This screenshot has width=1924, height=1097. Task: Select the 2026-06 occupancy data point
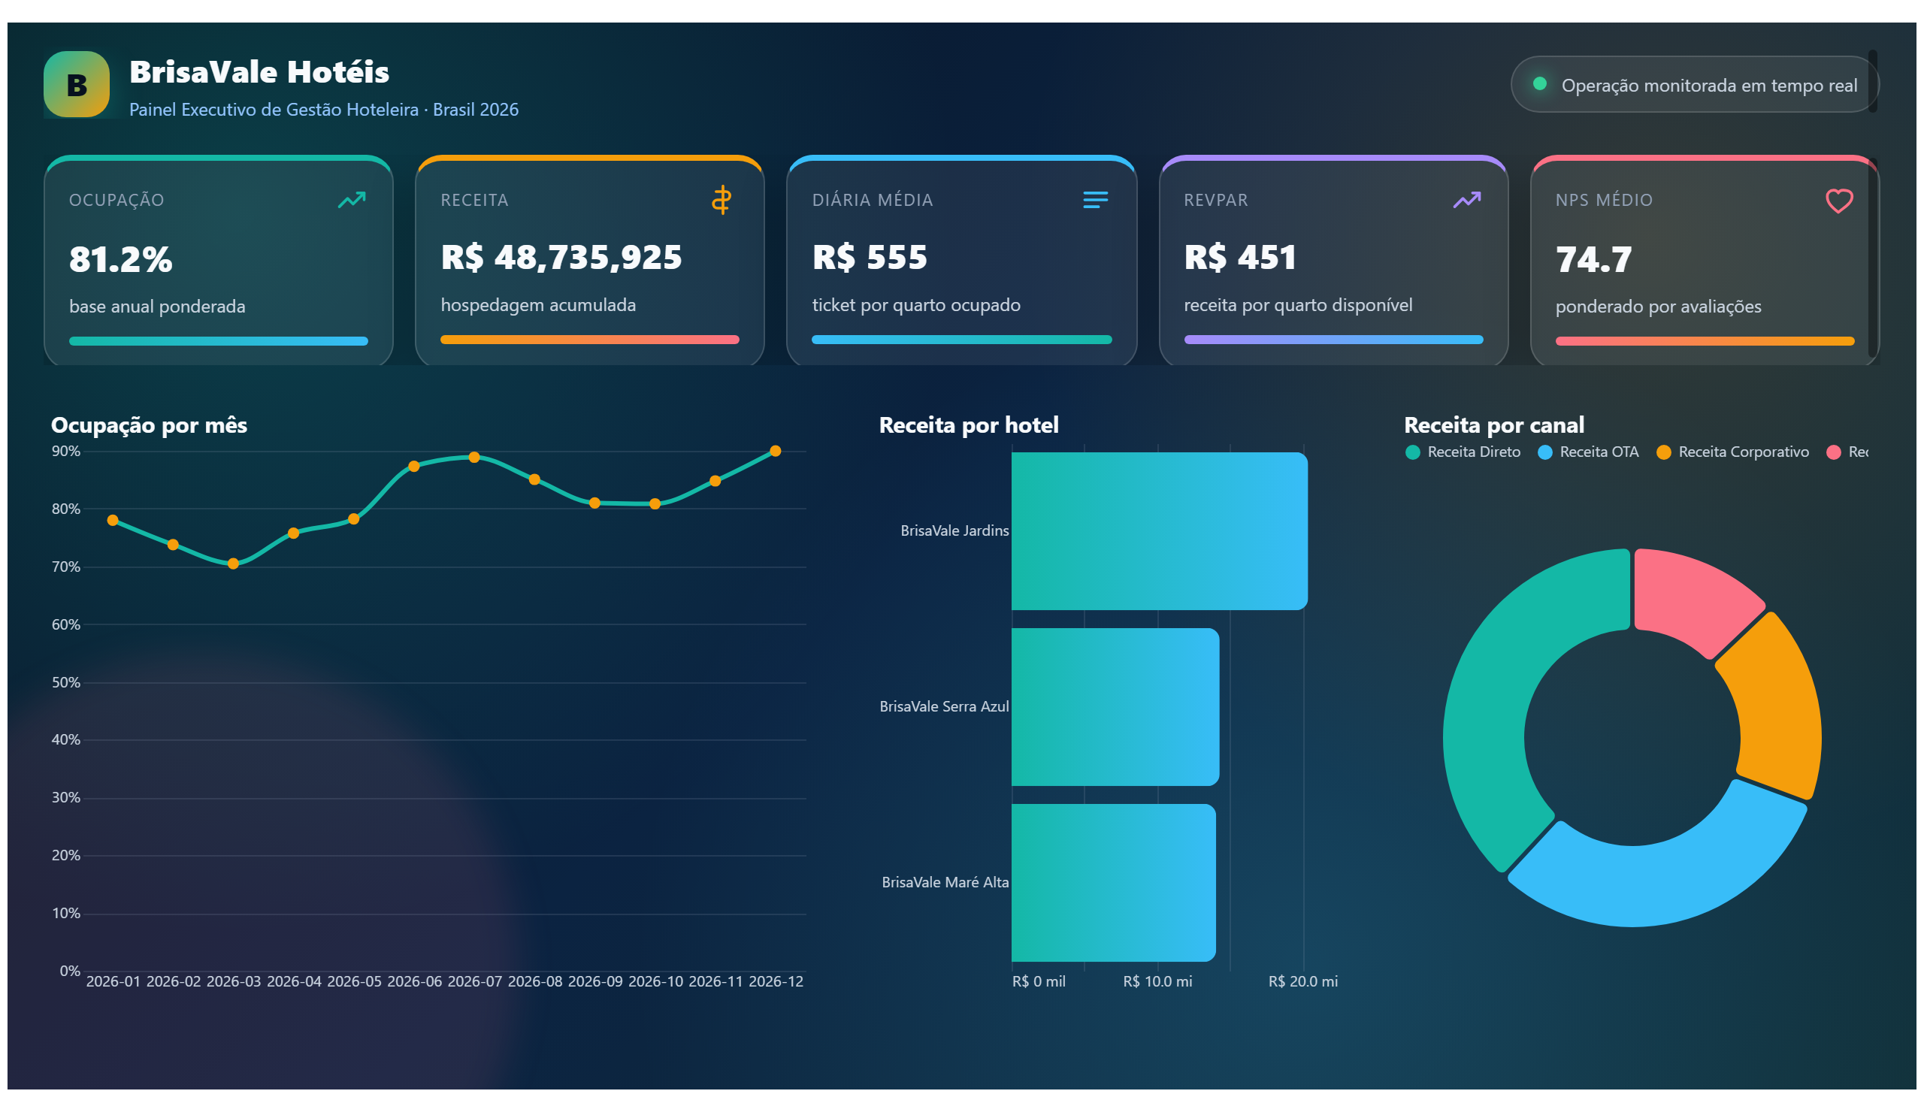415,467
